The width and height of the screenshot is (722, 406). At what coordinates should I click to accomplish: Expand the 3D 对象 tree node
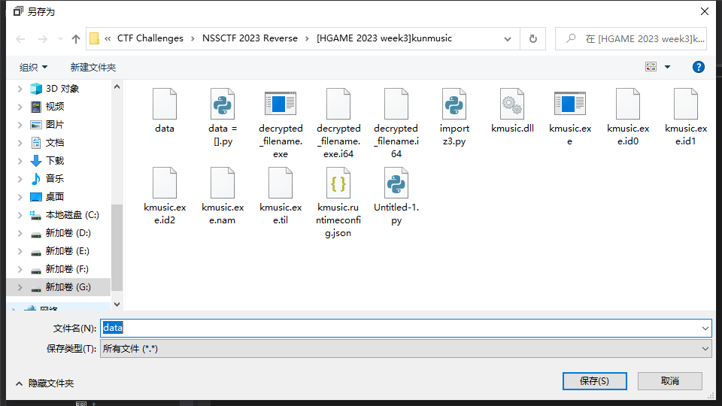tap(20, 89)
